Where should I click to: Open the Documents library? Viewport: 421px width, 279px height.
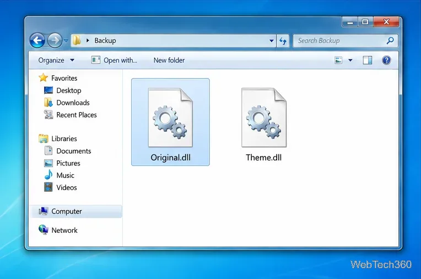(74, 151)
